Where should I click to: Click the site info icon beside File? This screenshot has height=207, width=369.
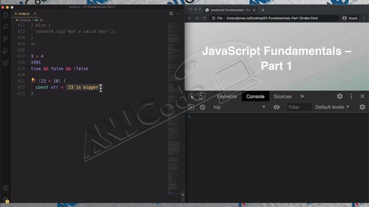coord(213,18)
